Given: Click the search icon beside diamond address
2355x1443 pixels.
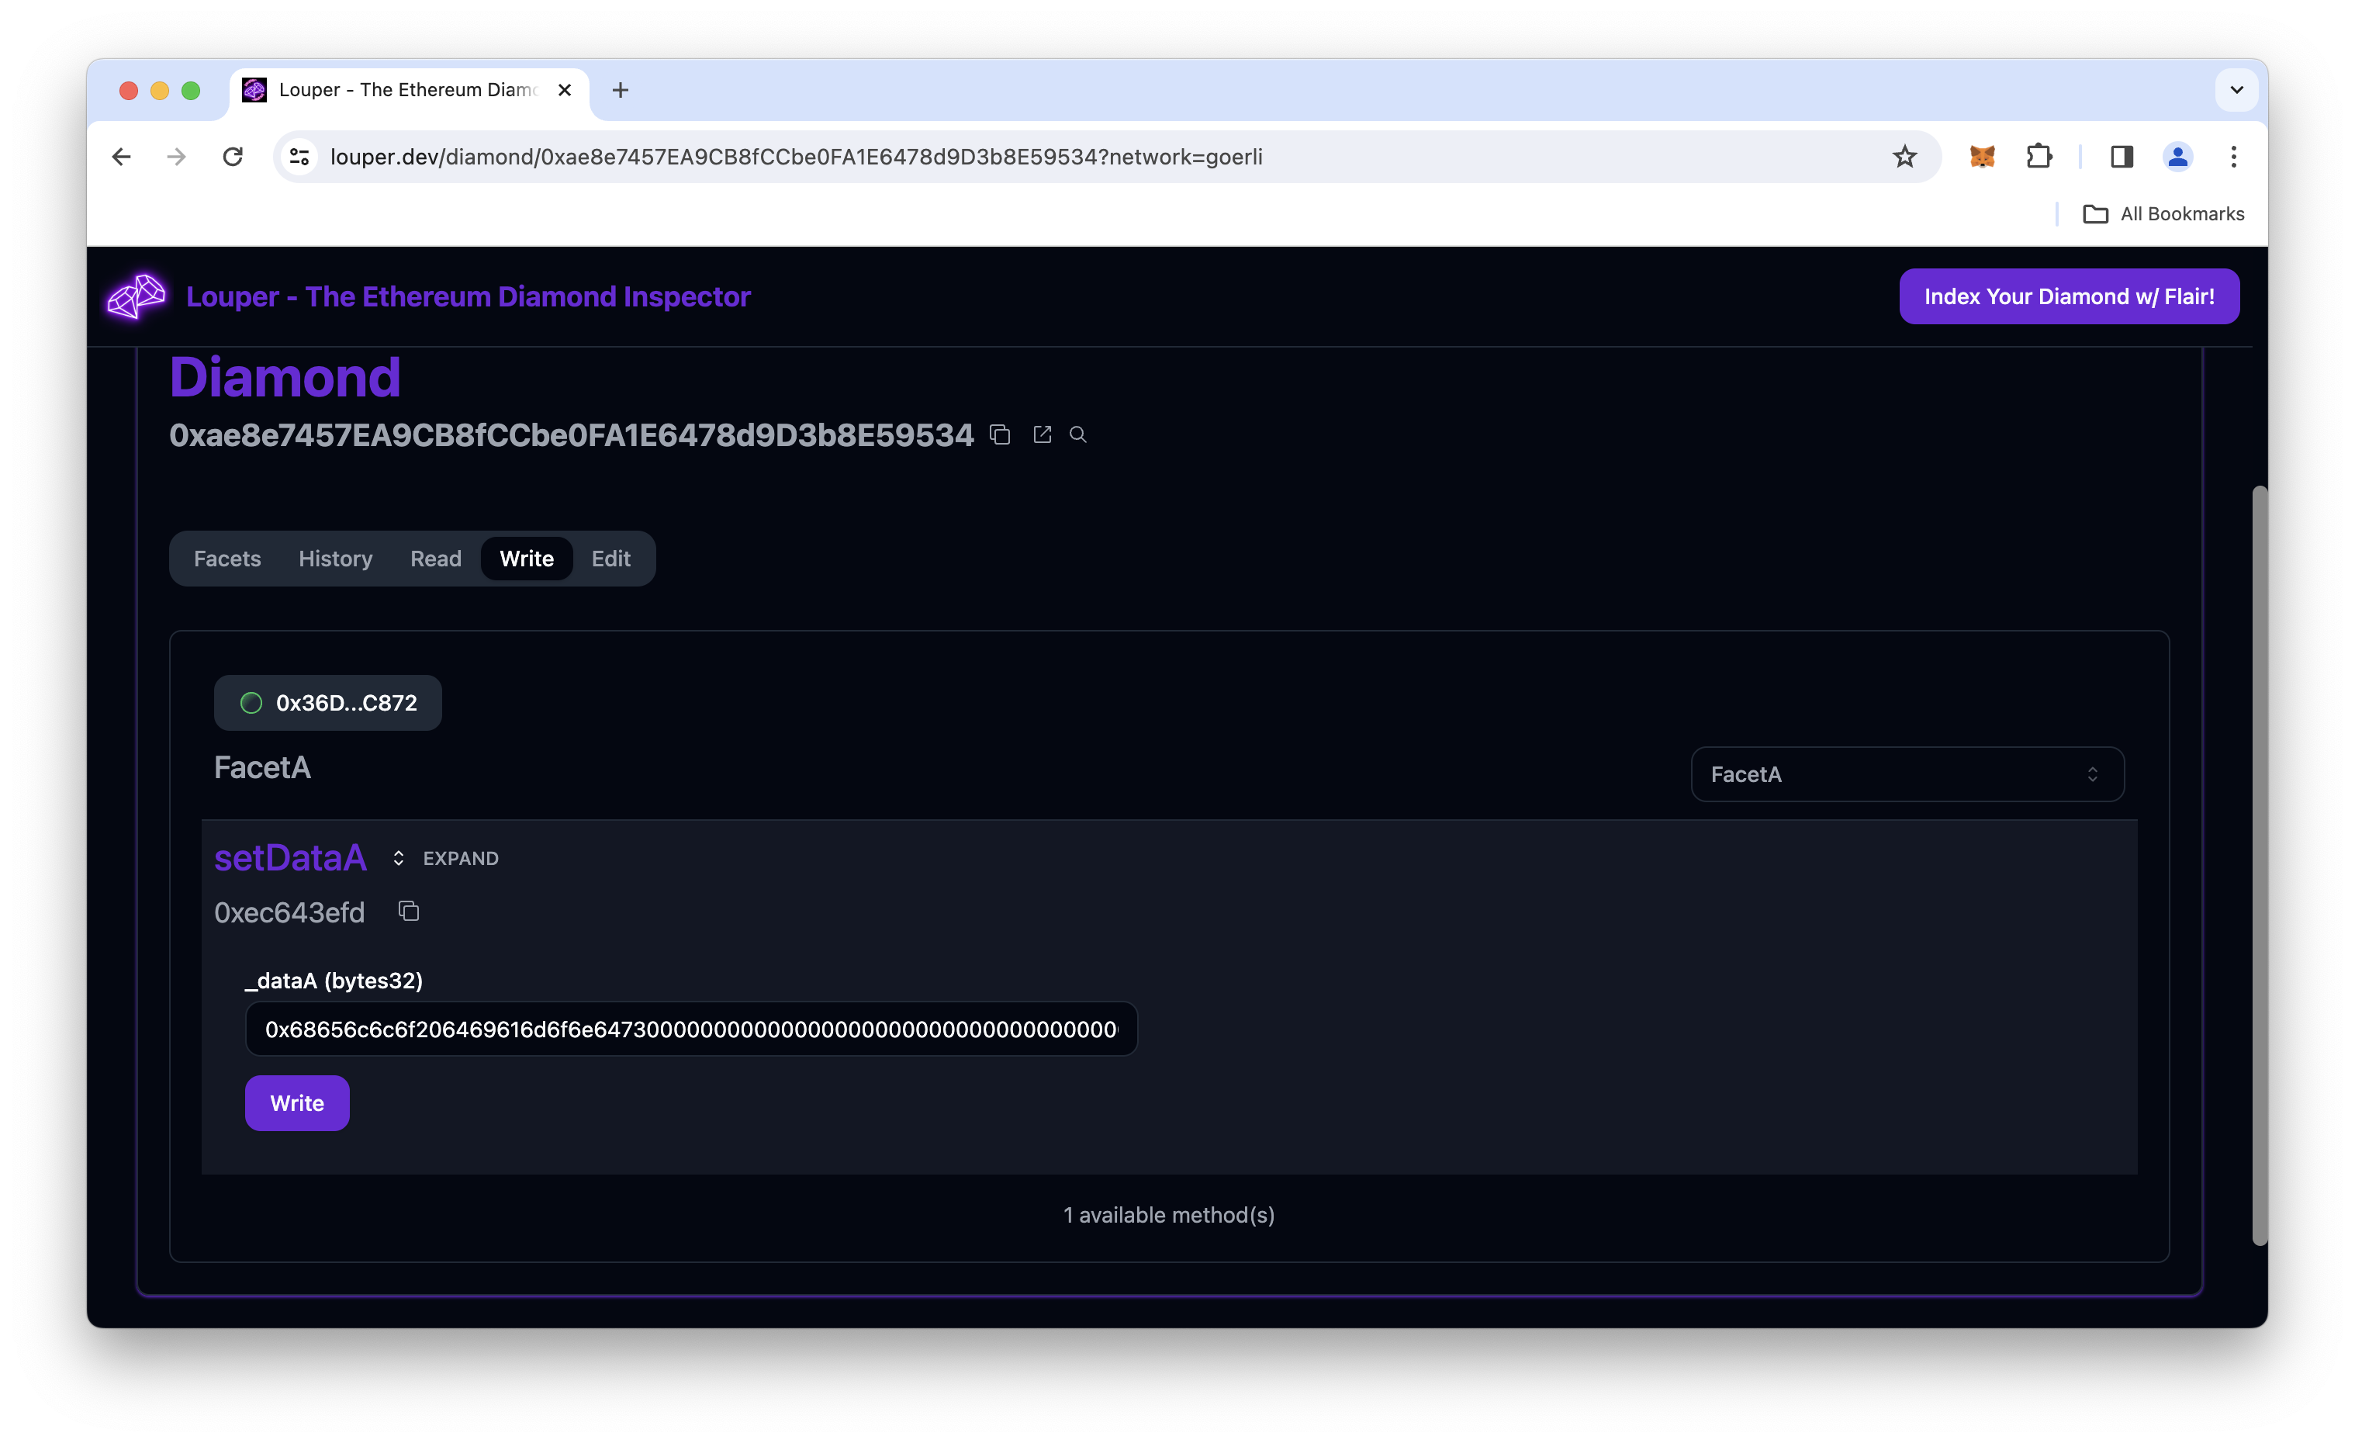Looking at the screenshot, I should [1078, 434].
